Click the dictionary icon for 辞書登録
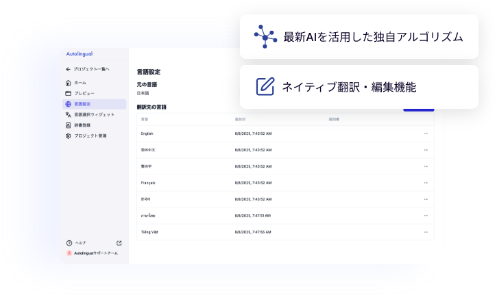 tap(68, 125)
